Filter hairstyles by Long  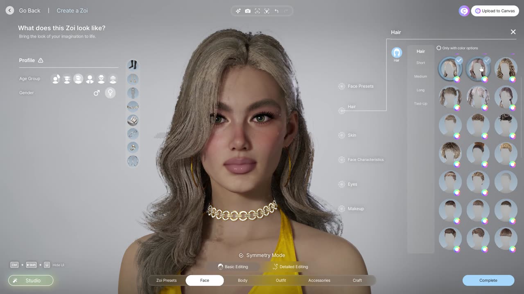pyautogui.click(x=421, y=90)
